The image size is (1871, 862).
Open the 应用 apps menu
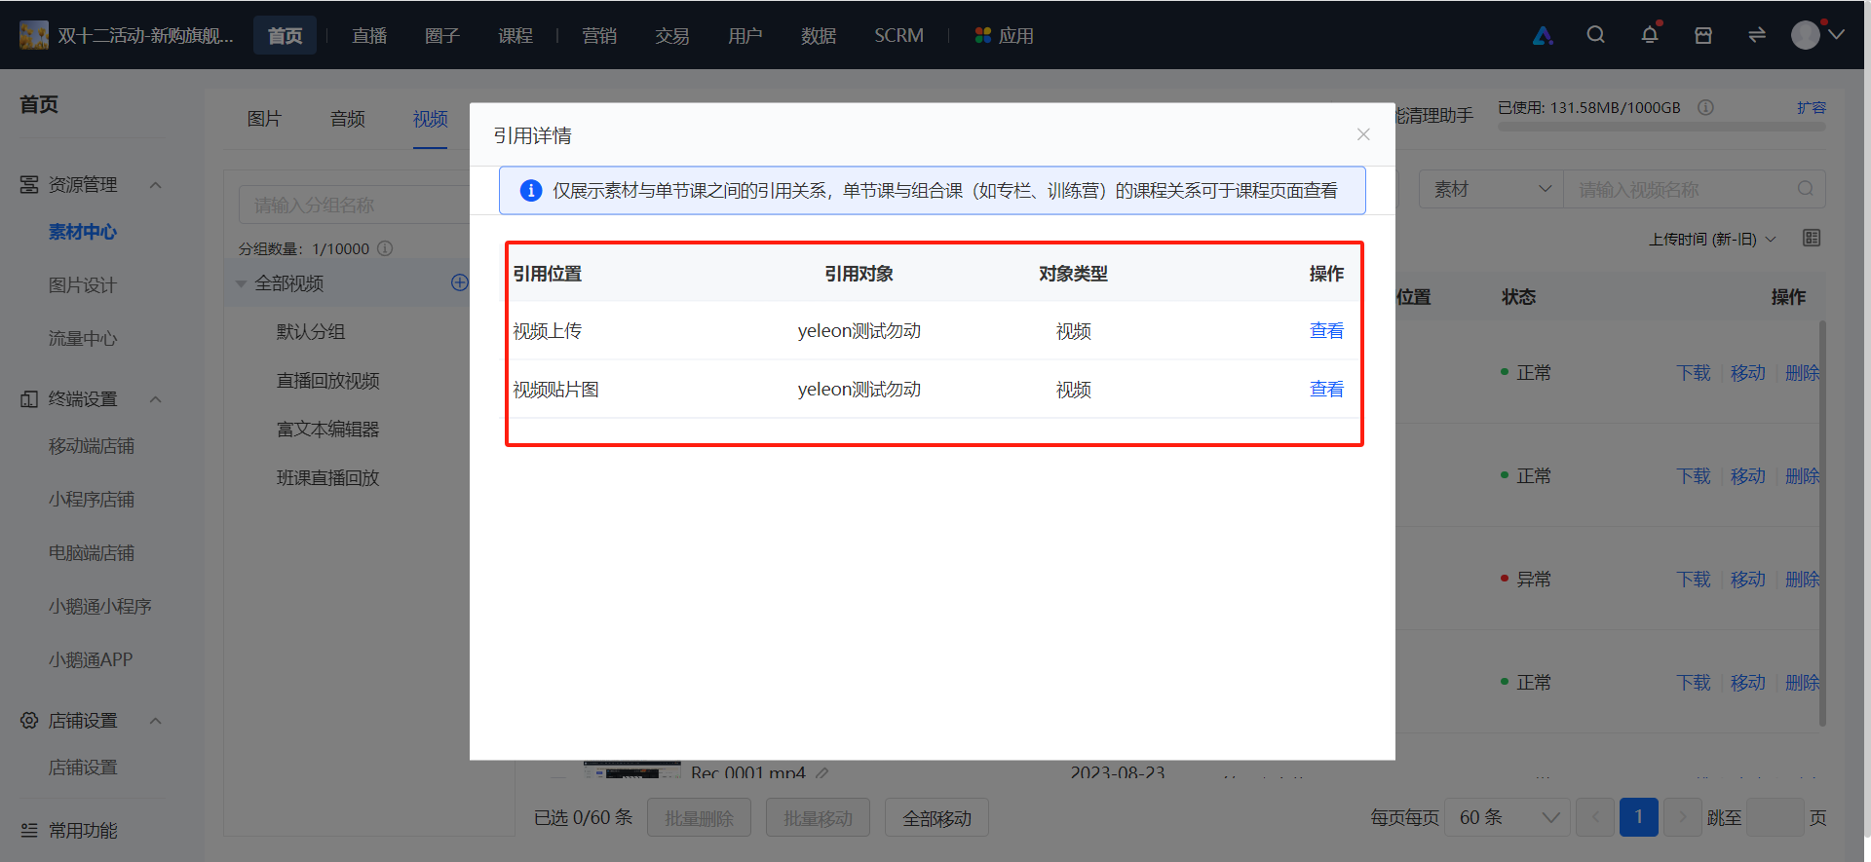[x=1005, y=35]
